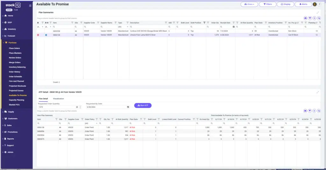Maximize the Plan Summaries panel with expand icon
This screenshot has height=170, width=326.
coord(317,12)
